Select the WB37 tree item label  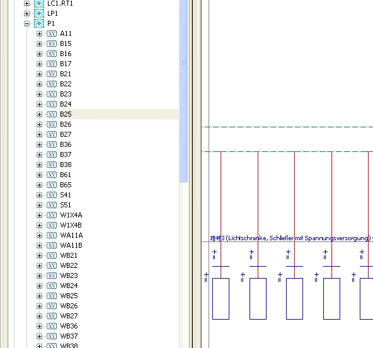(x=69, y=336)
